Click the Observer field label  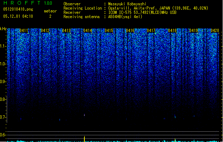coord(72,4)
